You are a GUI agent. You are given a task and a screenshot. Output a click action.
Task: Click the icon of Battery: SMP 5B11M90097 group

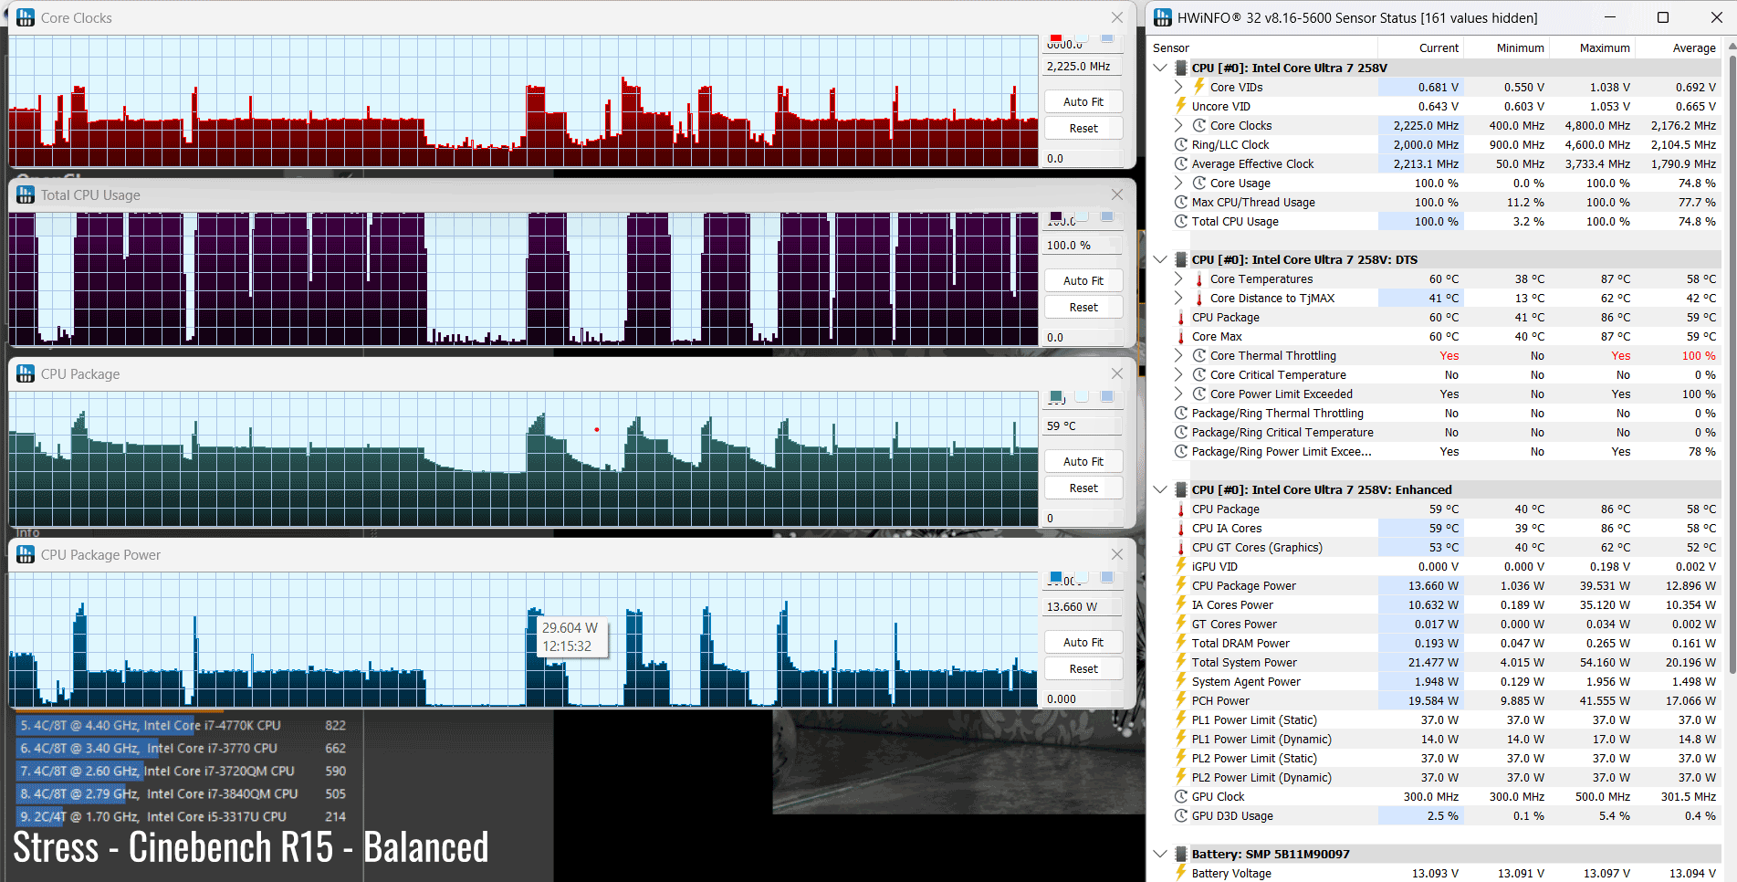tap(1180, 854)
